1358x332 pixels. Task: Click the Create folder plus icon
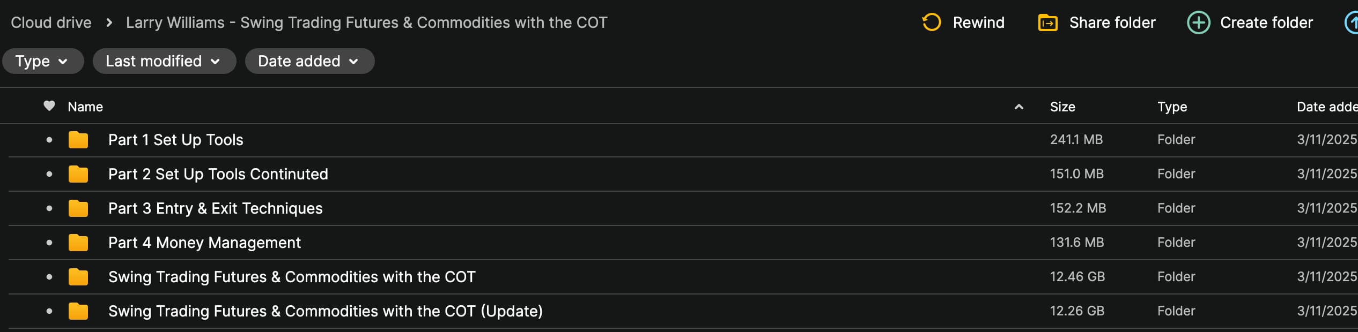[1198, 23]
